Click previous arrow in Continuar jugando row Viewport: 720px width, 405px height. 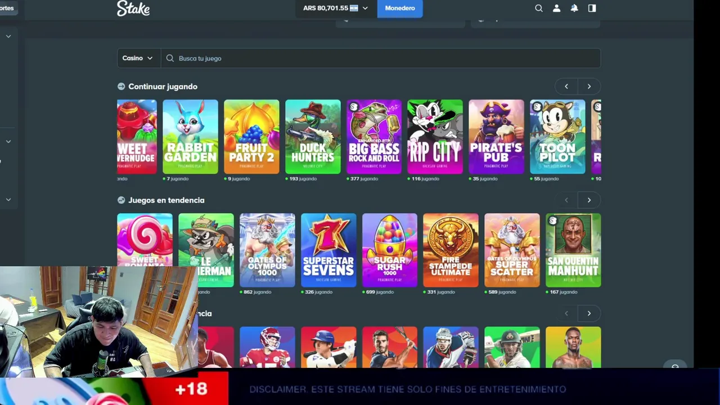click(566, 87)
